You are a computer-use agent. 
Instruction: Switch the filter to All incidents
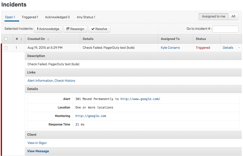pos(233,16)
